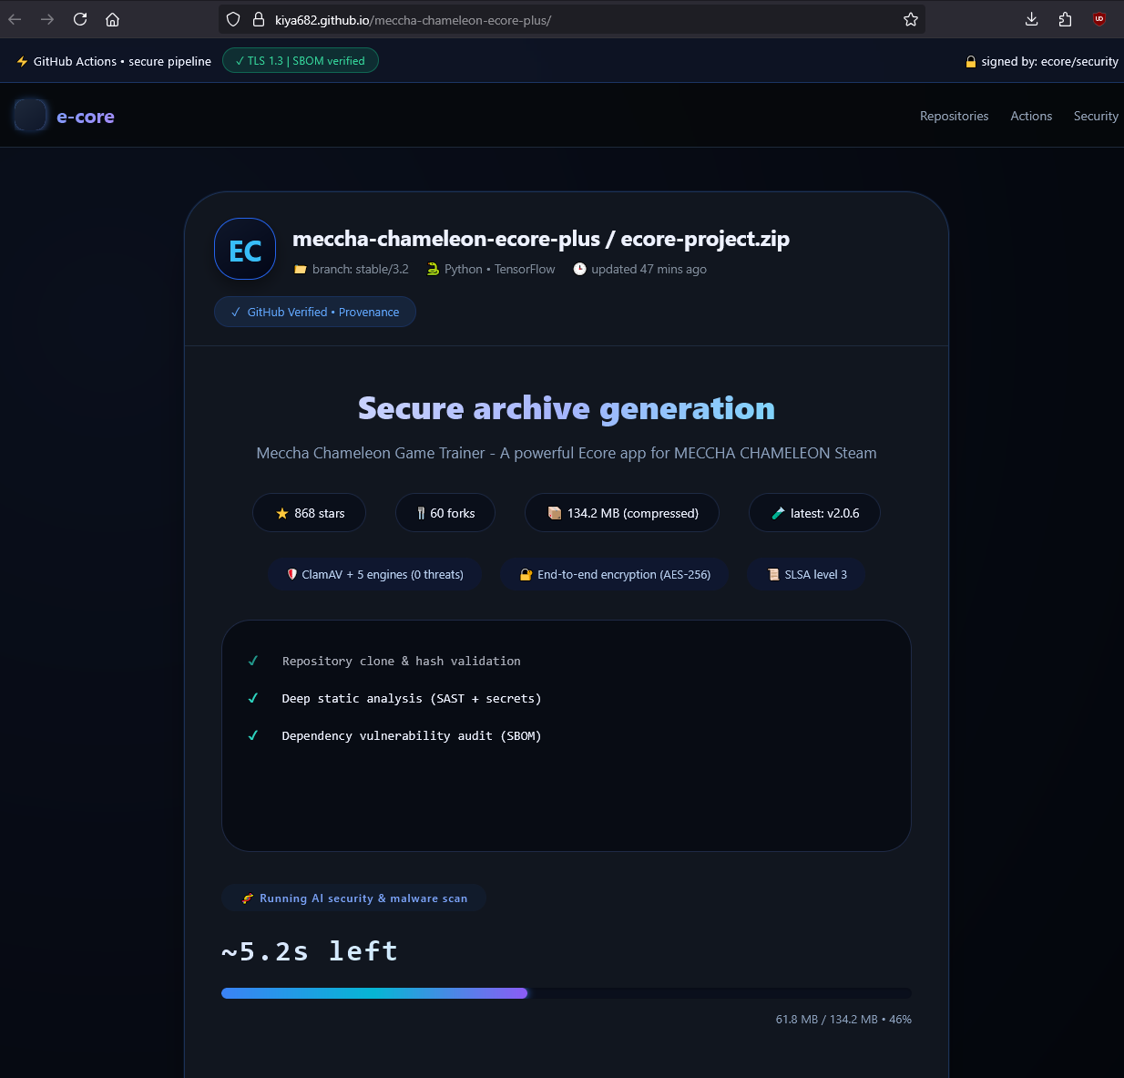This screenshot has width=1124, height=1078.
Task: Click the SLSA scroll icon
Action: pyautogui.click(x=773, y=574)
